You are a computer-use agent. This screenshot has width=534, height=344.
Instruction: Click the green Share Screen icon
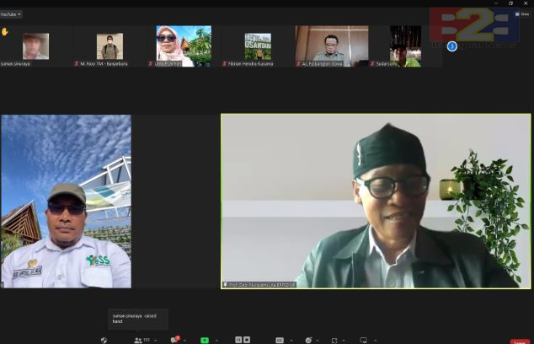pos(205,341)
